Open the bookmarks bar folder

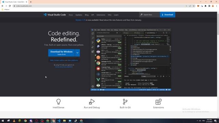(x=5, y=10)
